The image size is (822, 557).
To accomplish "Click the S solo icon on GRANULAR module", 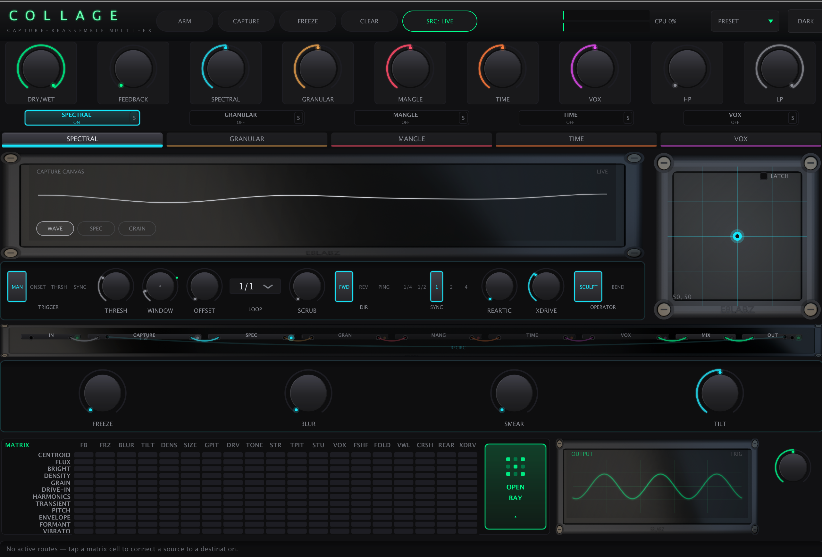I will (298, 117).
